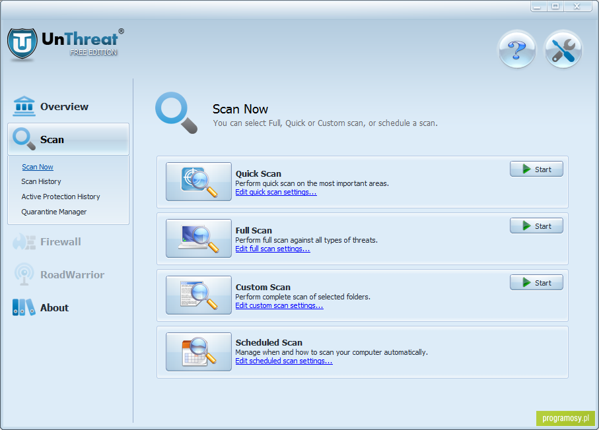Minimize the UnThreat window
This screenshot has height=430, width=599.
coord(538,6)
